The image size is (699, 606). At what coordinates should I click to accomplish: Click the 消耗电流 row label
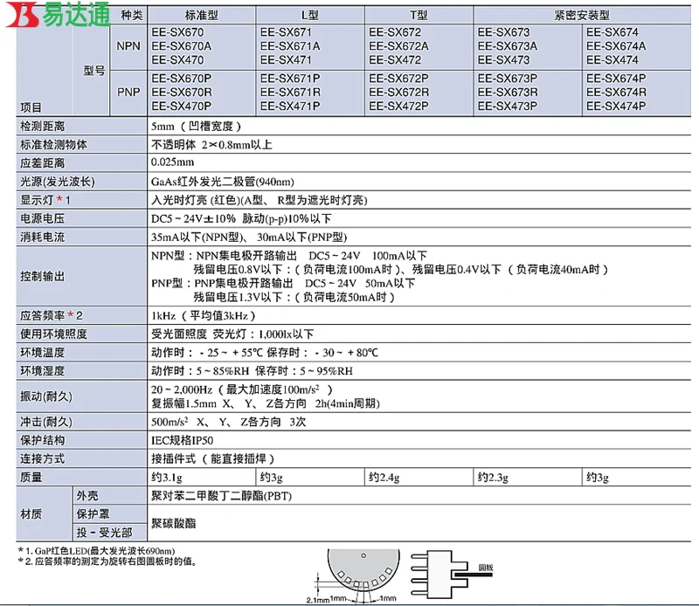pos(42,237)
